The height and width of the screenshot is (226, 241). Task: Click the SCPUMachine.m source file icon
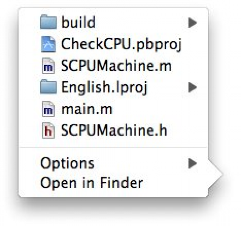tap(49, 66)
